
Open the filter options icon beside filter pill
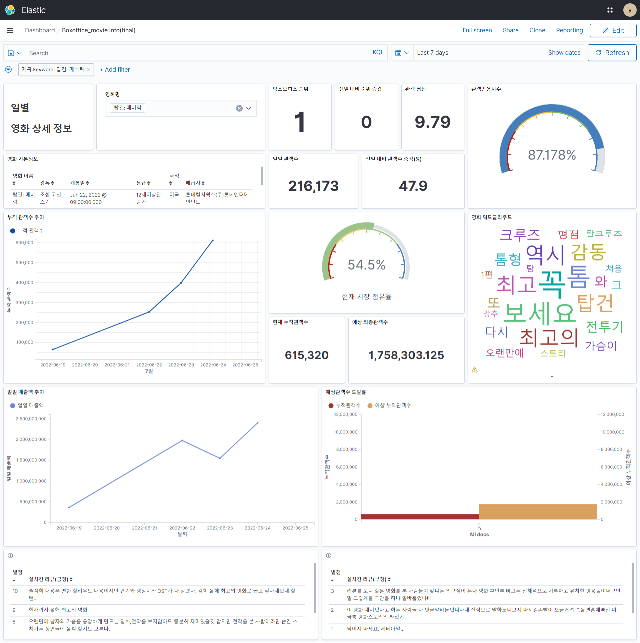pyautogui.click(x=8, y=69)
